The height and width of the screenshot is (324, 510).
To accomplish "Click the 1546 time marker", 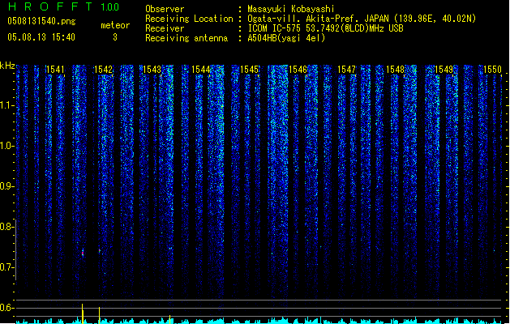I will coord(298,70).
